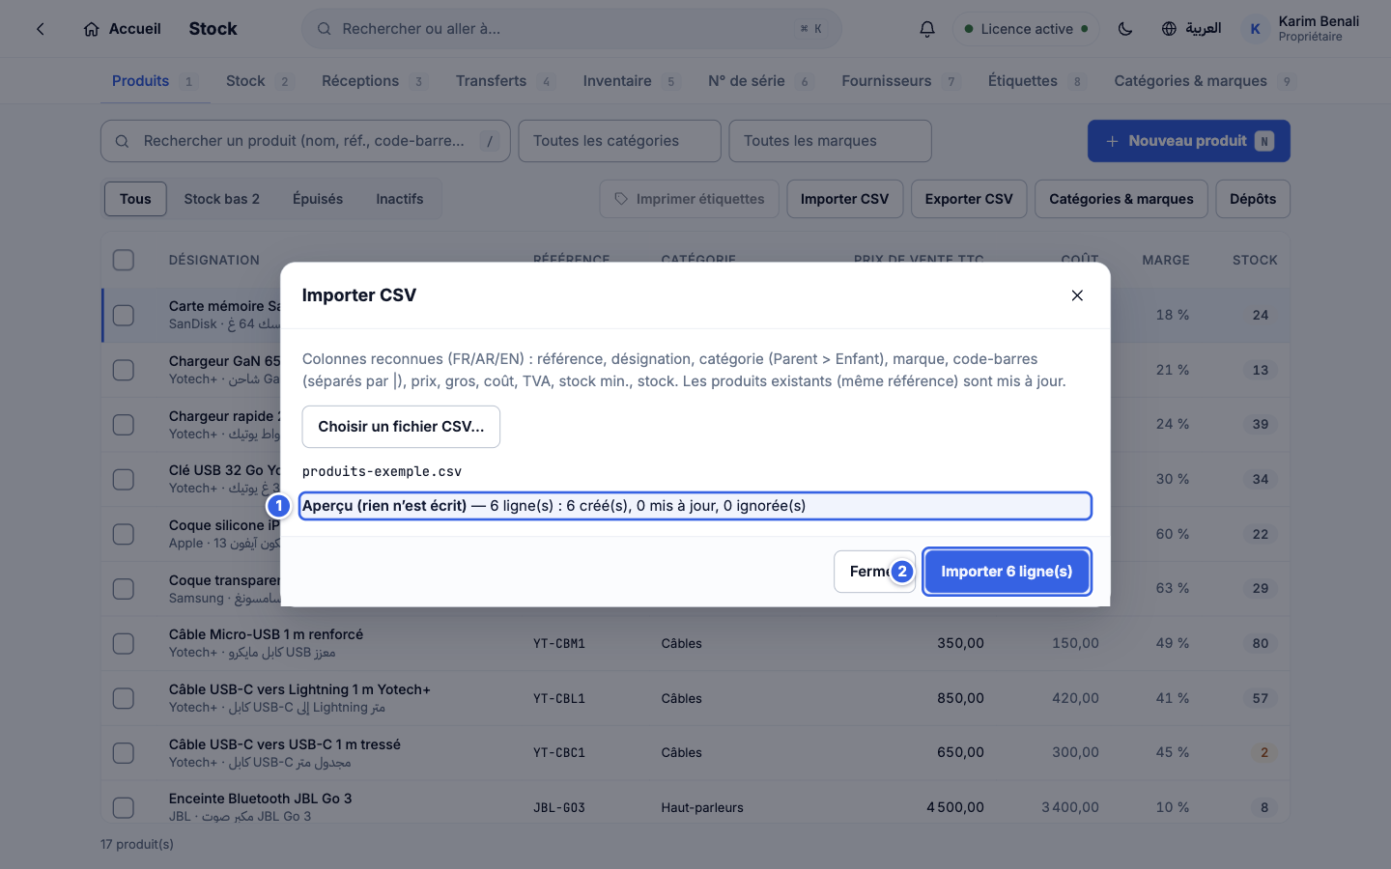Click toolbar Catégories & marques button
The image size is (1391, 869).
(x=1121, y=199)
